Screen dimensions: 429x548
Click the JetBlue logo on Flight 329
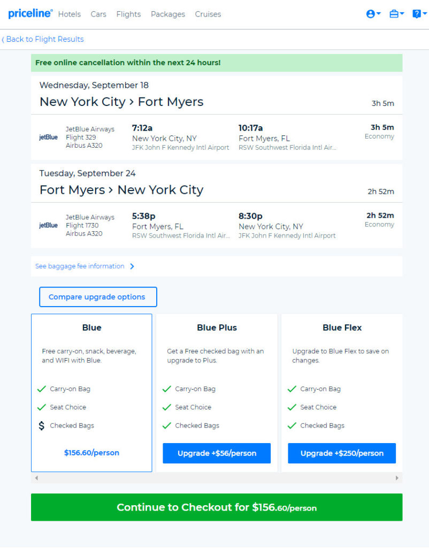(48, 138)
